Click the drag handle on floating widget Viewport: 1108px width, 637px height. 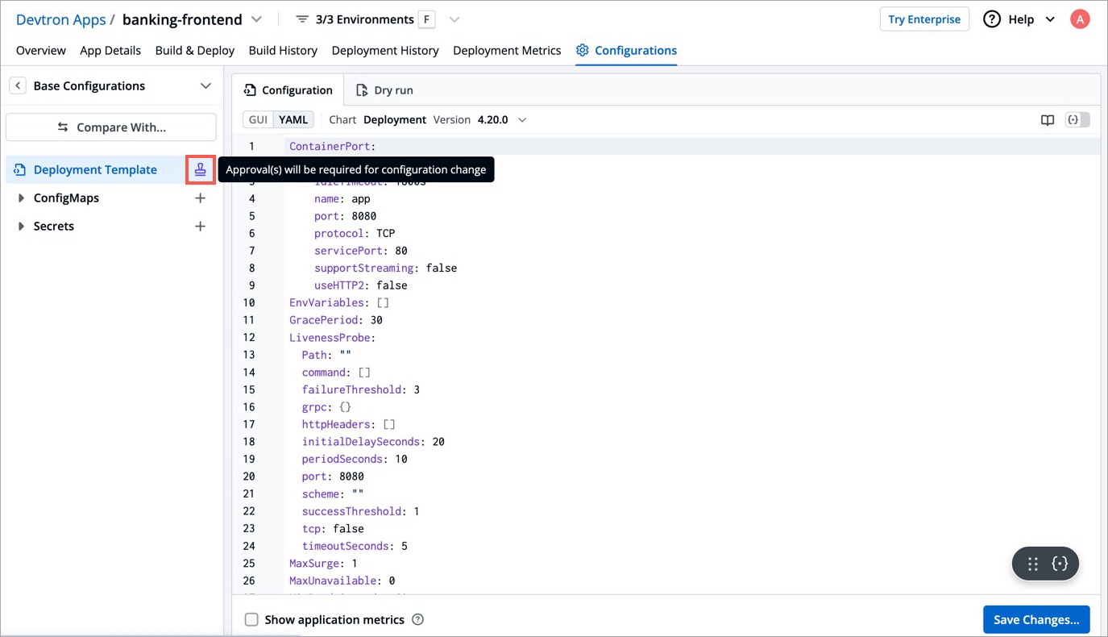[x=1033, y=564]
